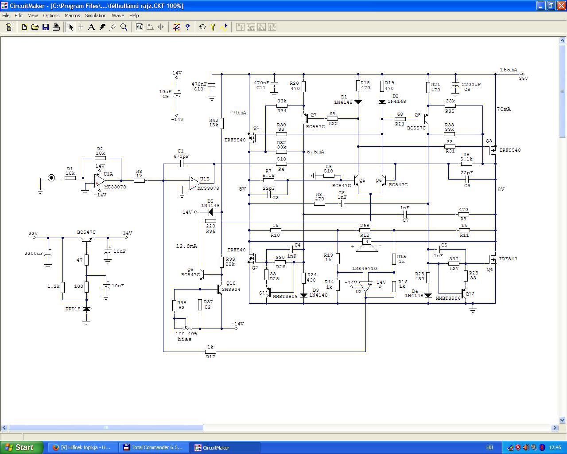Open the device browser panel icon
567x454 pixels.
[9, 27]
